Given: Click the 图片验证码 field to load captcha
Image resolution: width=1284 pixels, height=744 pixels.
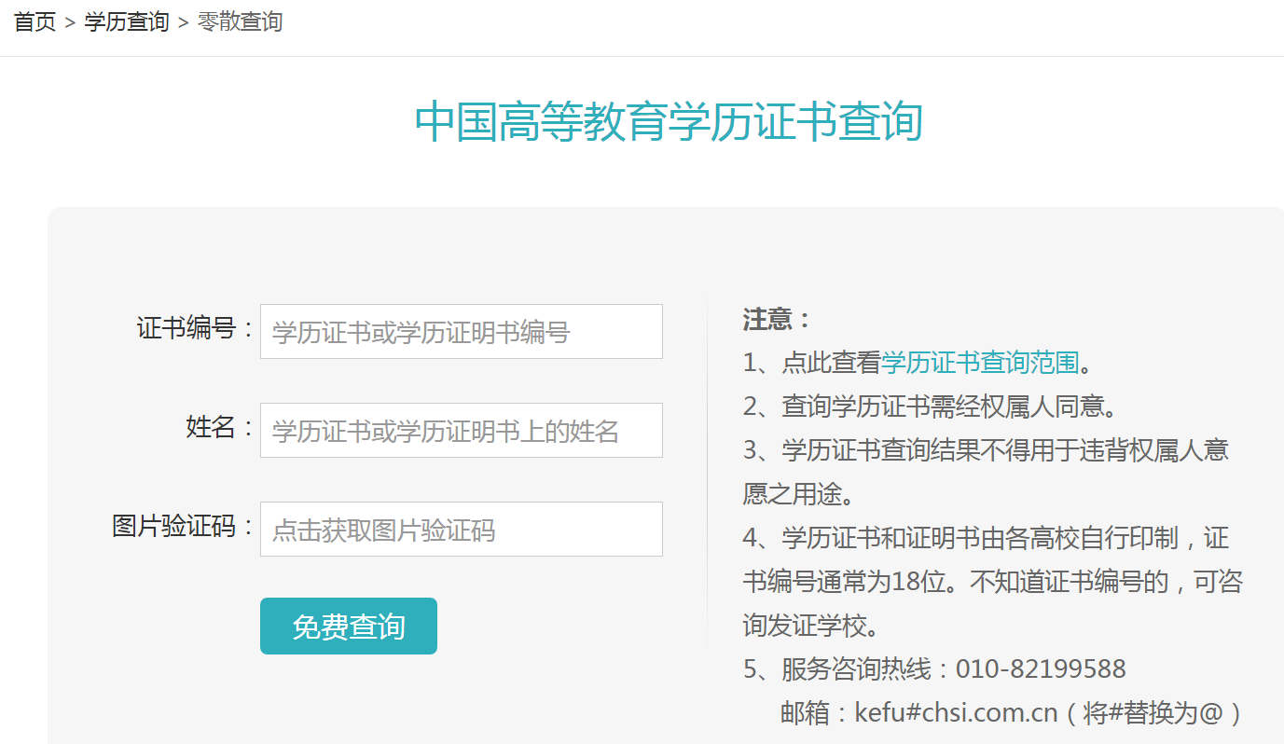Looking at the screenshot, I should coord(461,530).
